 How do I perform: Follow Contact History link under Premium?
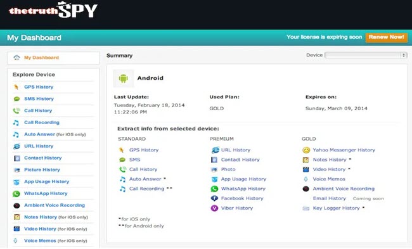pos(240,160)
